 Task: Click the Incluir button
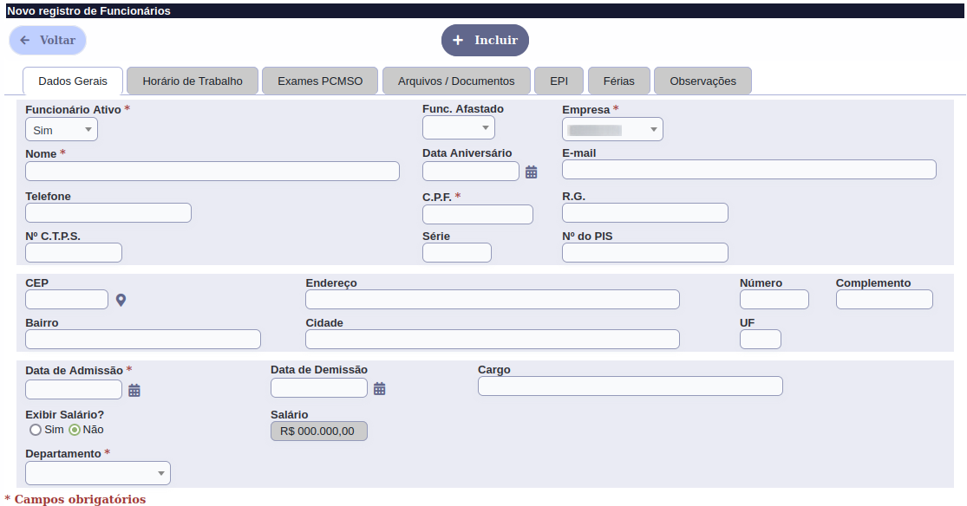[485, 40]
